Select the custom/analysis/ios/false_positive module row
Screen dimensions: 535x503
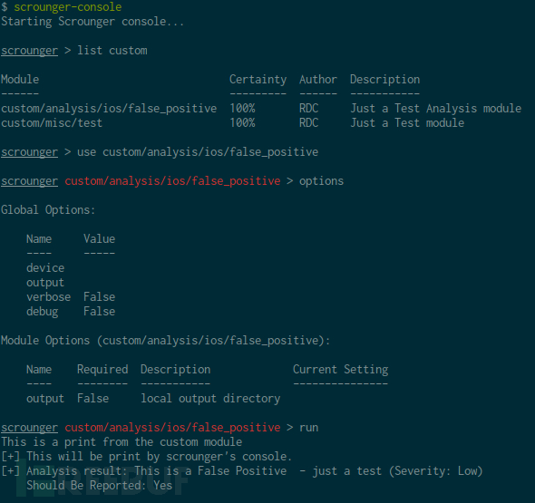(x=261, y=109)
